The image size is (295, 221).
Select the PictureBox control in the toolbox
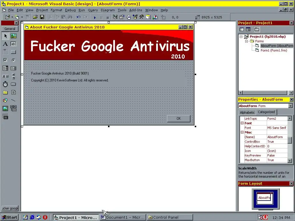[x=13, y=36]
